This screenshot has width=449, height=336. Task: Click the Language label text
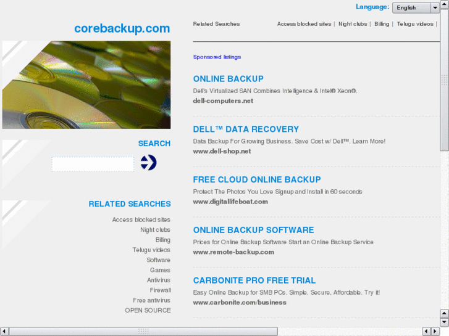(372, 7)
